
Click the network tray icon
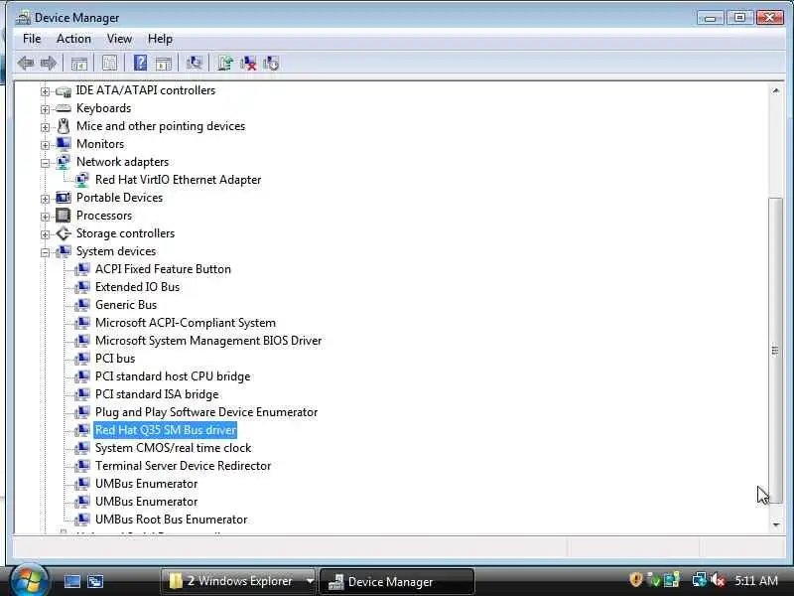click(x=700, y=580)
